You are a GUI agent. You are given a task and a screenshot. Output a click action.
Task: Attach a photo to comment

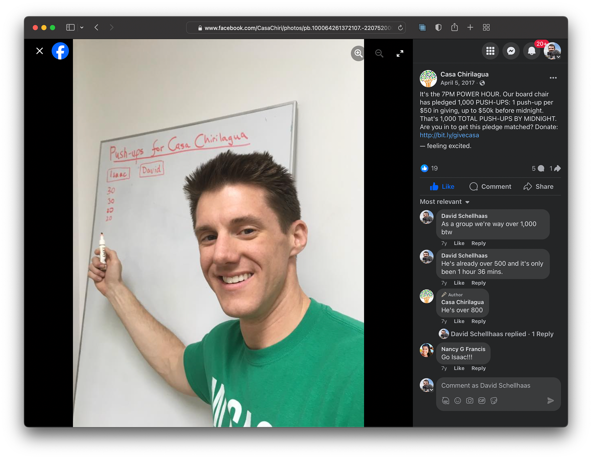(x=470, y=401)
